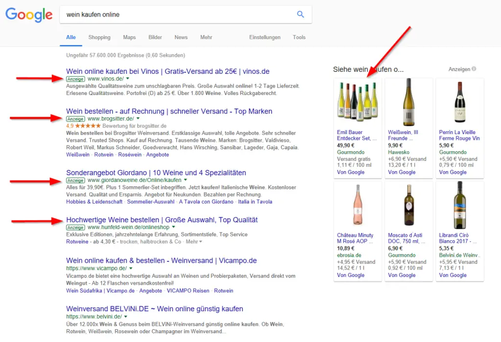Open dropdown arrow next to www.vinos.de

point(128,78)
